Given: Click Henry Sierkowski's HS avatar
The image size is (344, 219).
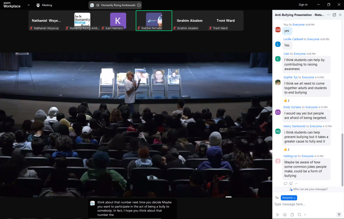Looking at the screenshot, I should click(278, 131).
